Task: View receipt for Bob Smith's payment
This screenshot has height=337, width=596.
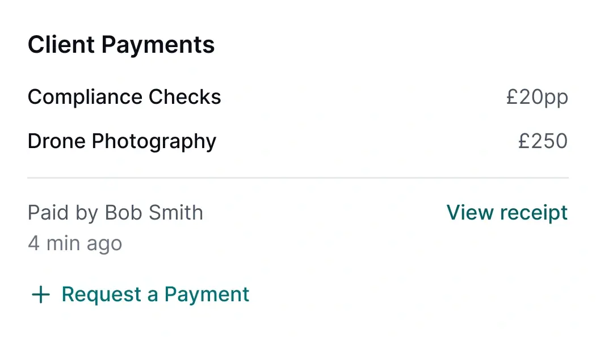Action: click(507, 213)
